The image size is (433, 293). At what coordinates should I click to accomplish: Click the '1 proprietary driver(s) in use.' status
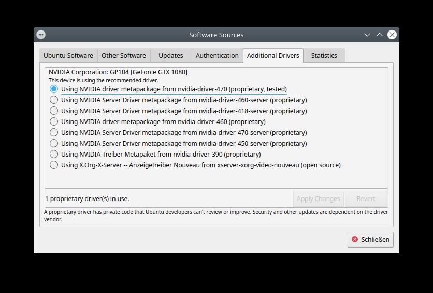coord(87,199)
